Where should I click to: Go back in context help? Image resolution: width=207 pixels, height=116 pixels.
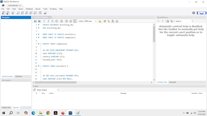[x=158, y=21]
